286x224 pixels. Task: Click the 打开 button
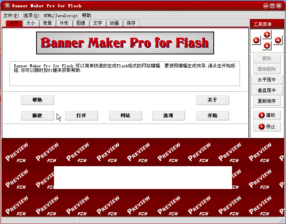81,116
